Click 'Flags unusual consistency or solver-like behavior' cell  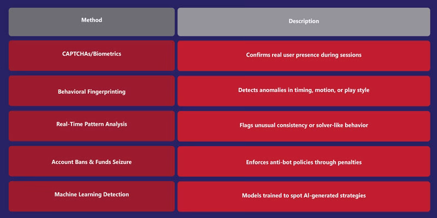(x=304, y=126)
